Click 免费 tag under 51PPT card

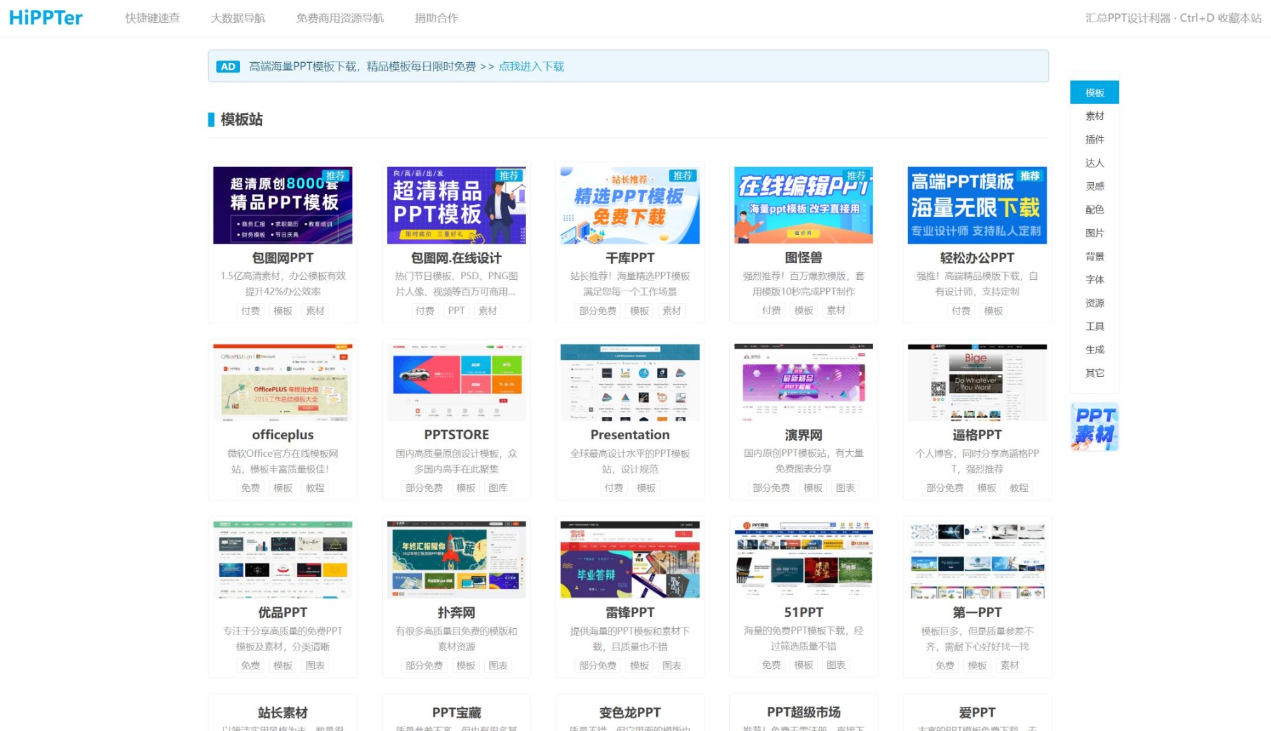(x=771, y=665)
